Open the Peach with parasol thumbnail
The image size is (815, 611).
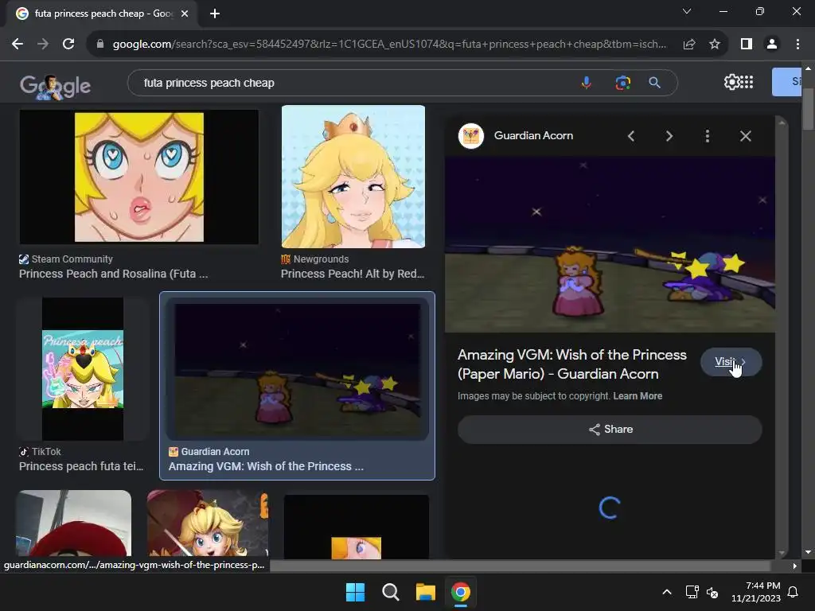click(208, 523)
